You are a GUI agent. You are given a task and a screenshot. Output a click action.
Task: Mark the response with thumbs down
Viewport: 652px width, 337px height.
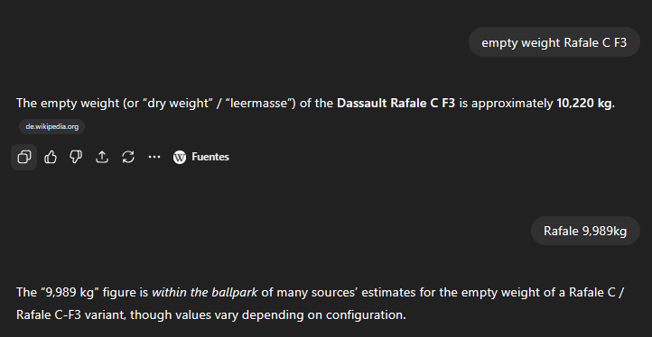76,157
